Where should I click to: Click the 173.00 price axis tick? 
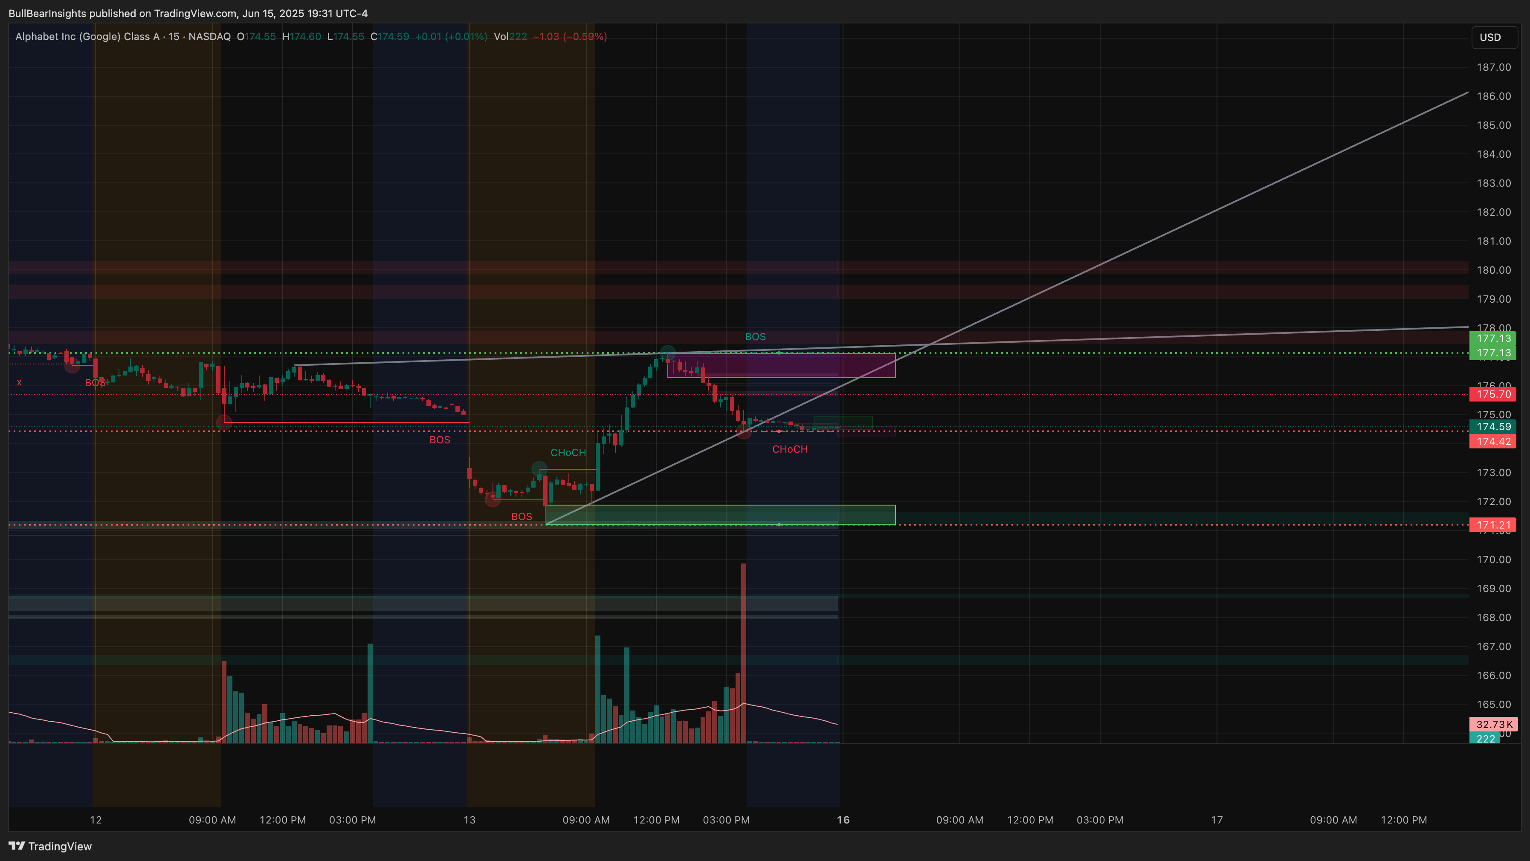(1494, 473)
